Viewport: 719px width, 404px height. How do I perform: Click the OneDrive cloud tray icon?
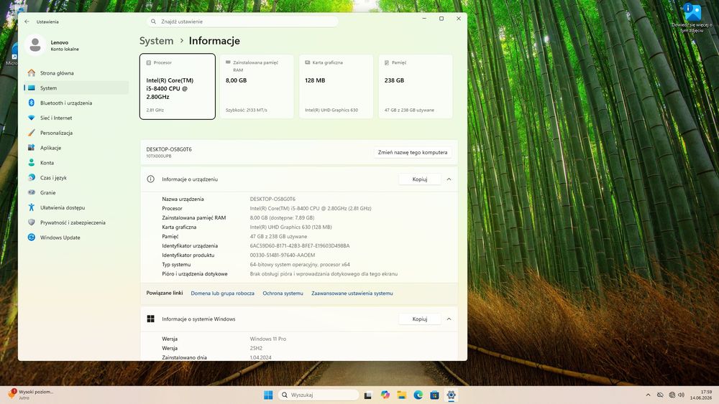click(x=660, y=395)
